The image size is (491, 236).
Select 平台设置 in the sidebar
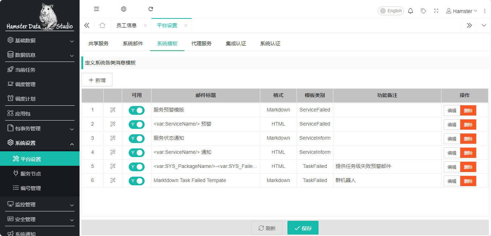click(x=40, y=159)
